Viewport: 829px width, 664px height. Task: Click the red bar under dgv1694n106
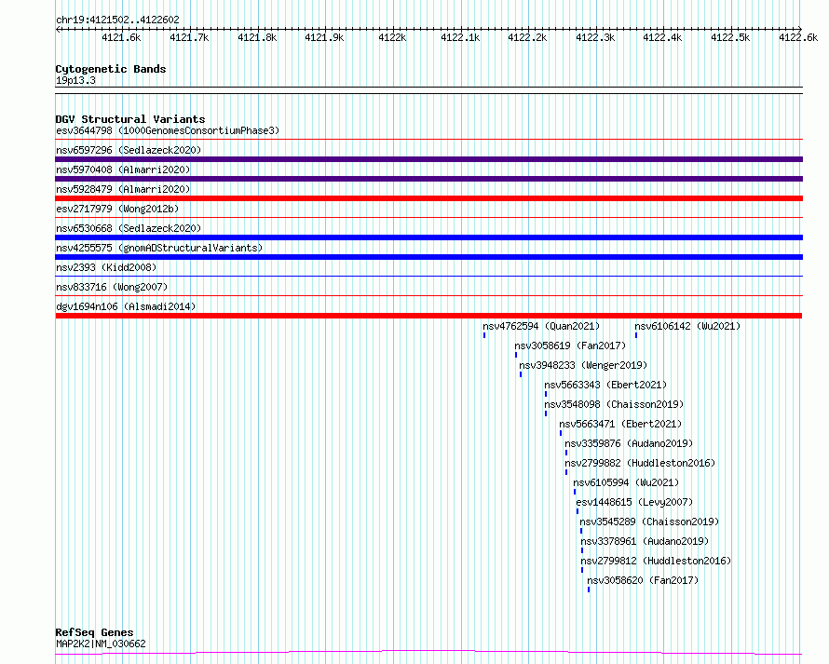[x=428, y=316]
